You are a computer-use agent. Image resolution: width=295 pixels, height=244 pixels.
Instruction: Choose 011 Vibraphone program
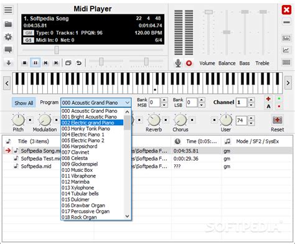pyautogui.click(x=92, y=176)
